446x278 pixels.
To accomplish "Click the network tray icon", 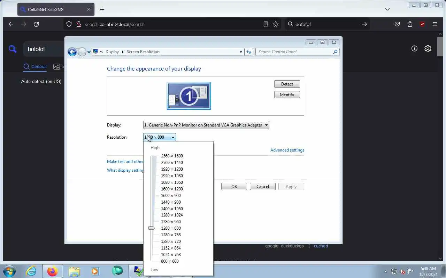I will pos(394,271).
